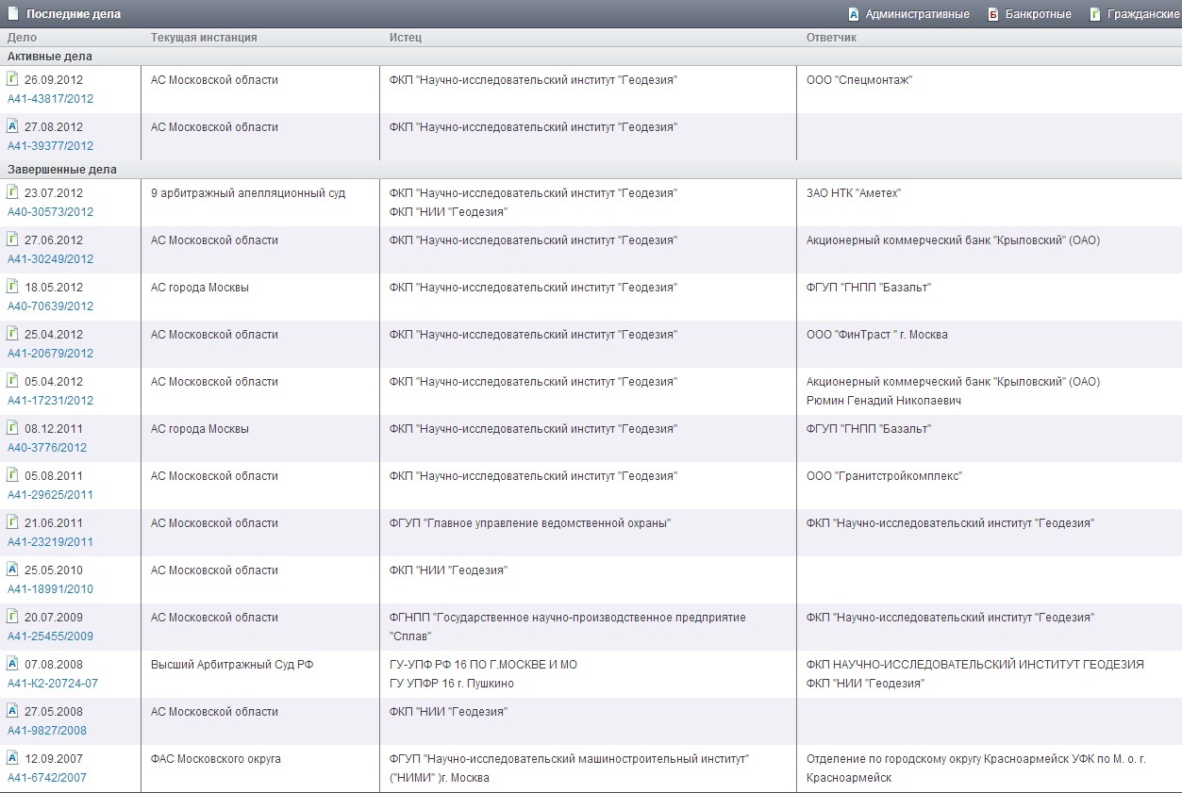Click the administrative case icon next to 25.05.2010
The image size is (1182, 793).
point(12,570)
